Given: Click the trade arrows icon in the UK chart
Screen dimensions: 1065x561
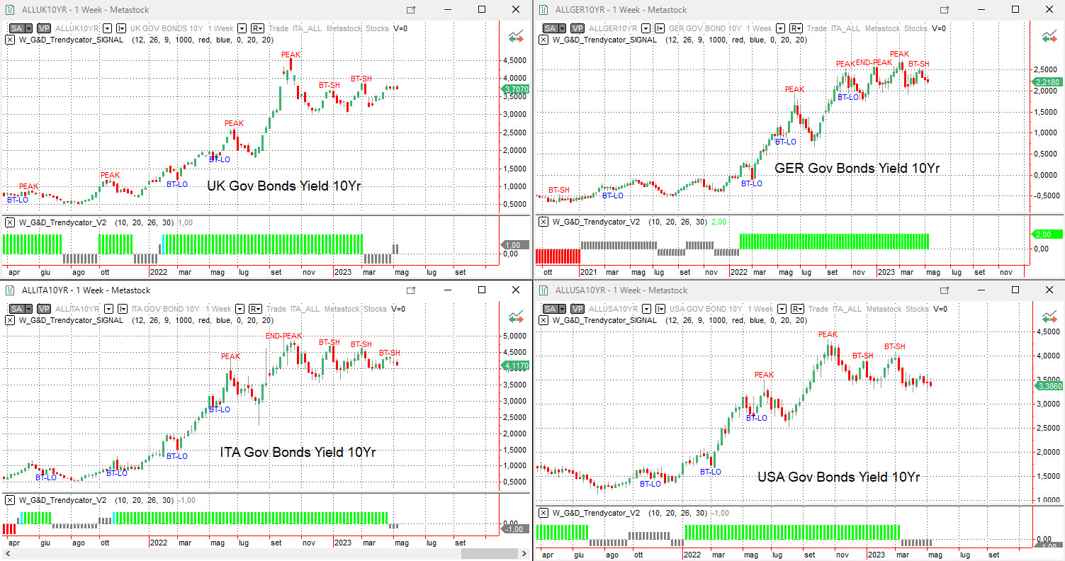Looking at the screenshot, I should tap(516, 36).
